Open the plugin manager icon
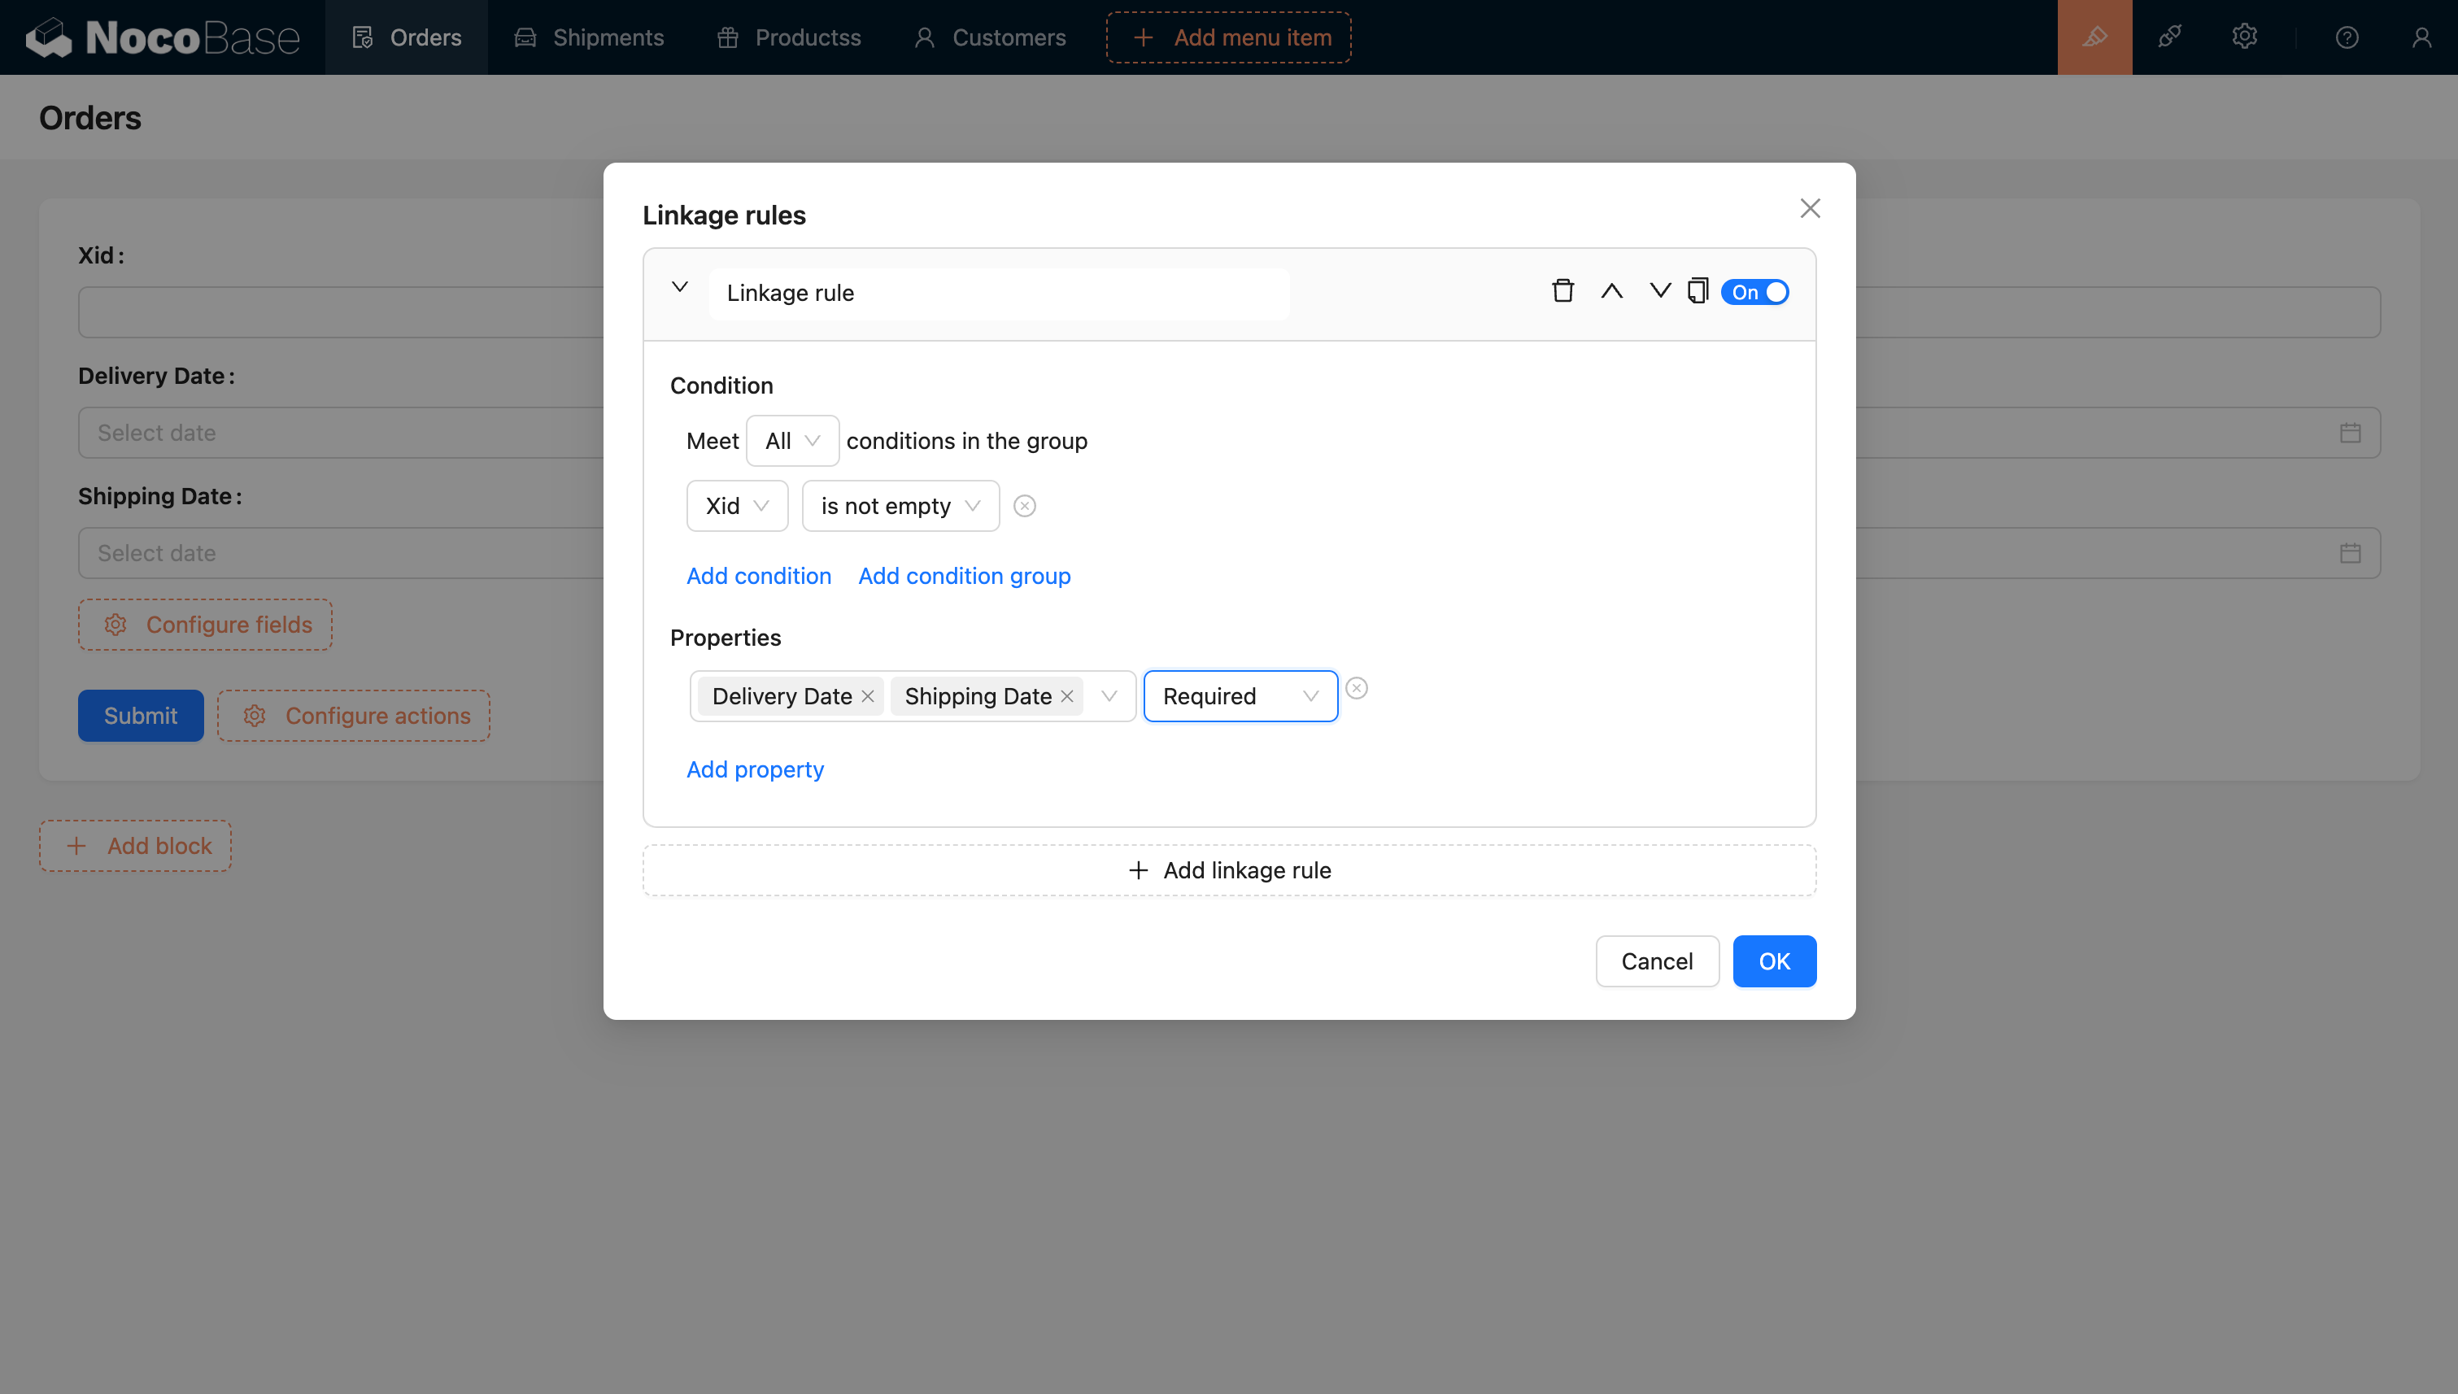Viewport: 2458px width, 1394px height. click(2170, 37)
